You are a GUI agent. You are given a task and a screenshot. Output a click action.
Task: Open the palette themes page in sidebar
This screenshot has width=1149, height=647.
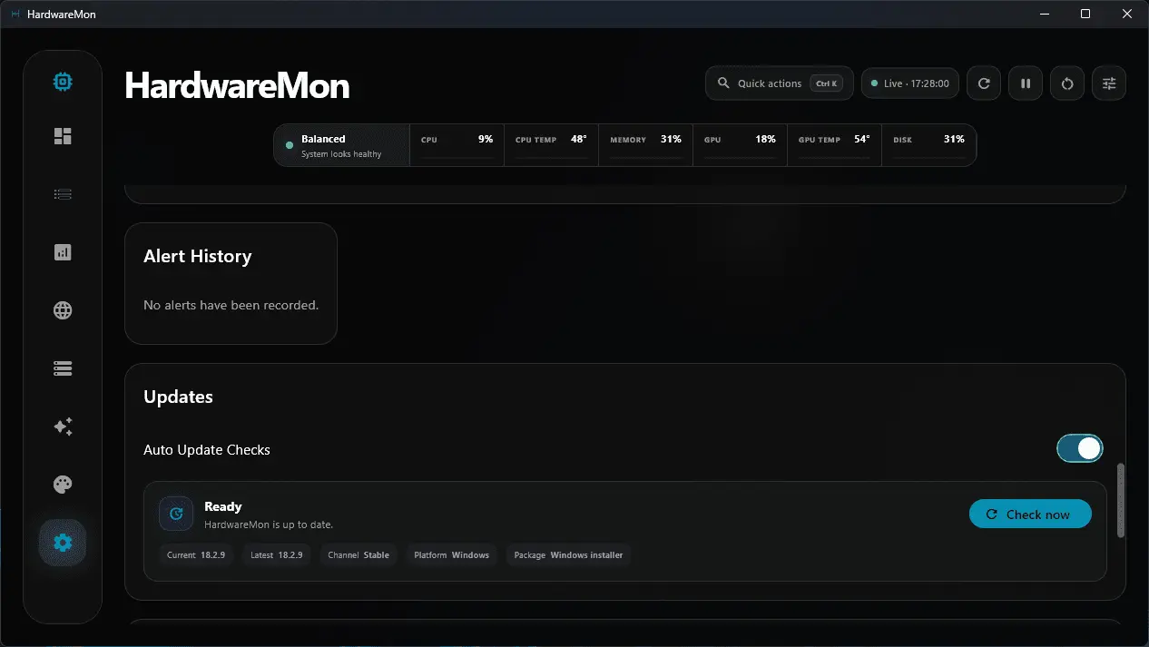(x=63, y=485)
